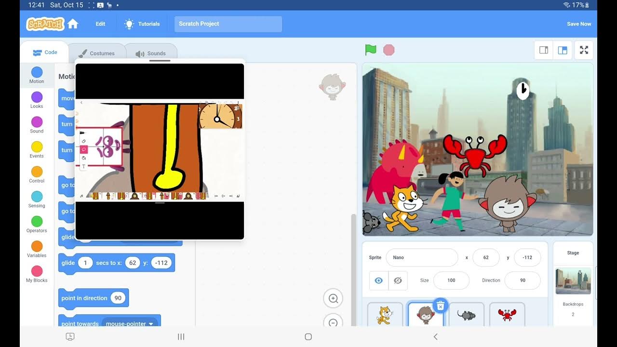
Task: Click the secs value in the glide block
Action: [x=85, y=263]
